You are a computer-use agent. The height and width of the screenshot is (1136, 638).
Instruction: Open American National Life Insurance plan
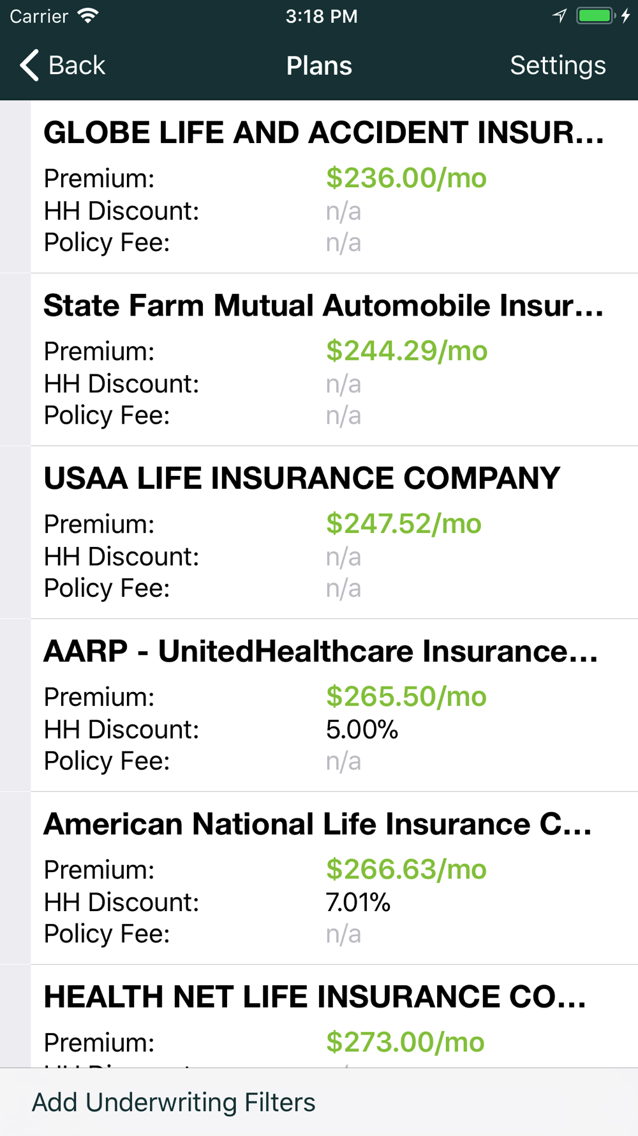tap(318, 824)
